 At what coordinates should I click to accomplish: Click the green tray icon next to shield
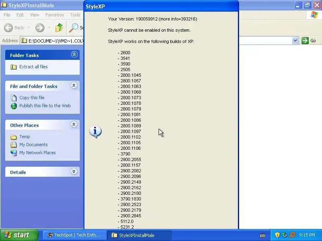(x=285, y=235)
